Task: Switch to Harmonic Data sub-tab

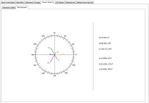Action: pyautogui.click(x=9, y=8)
